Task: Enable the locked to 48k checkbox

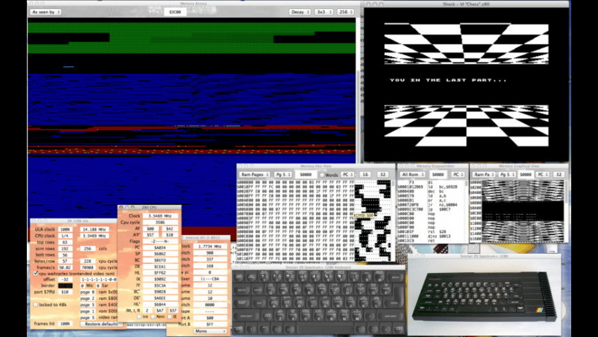Action: (36, 303)
